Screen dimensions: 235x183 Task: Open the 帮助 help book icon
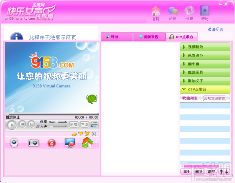click(x=205, y=13)
